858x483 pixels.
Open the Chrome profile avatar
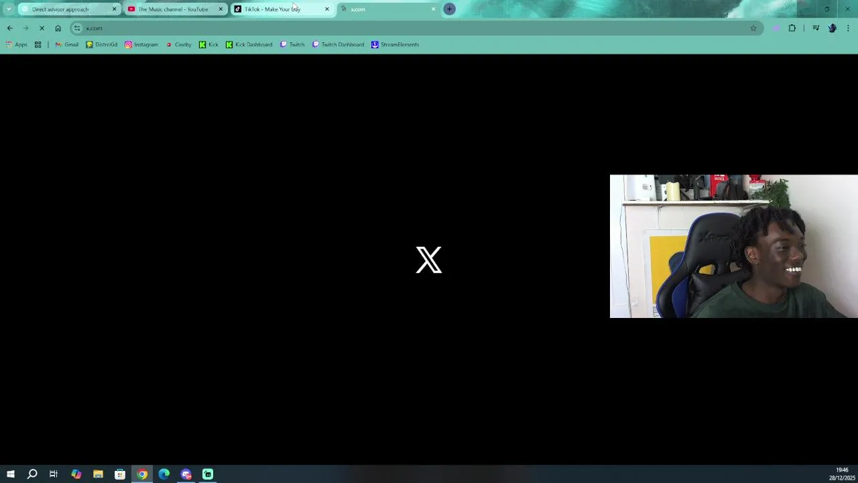pos(832,28)
